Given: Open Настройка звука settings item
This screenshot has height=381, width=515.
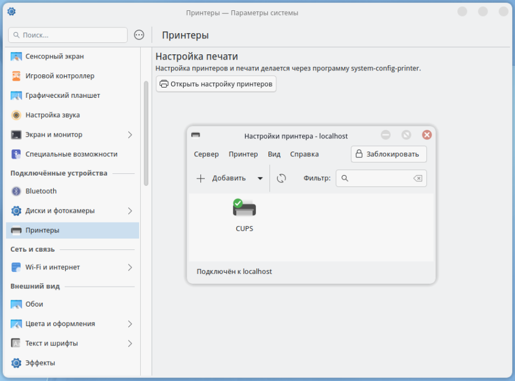Looking at the screenshot, I should [73, 115].
